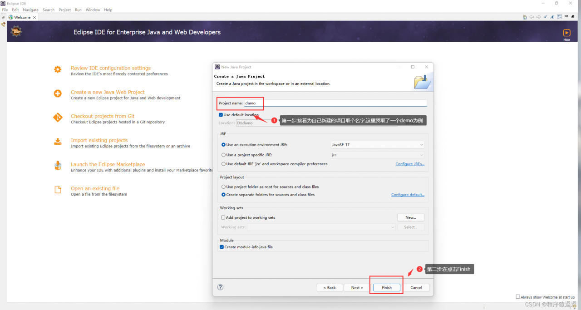581x310 pixels.
Task: Click the Cancel button
Action: tap(416, 287)
